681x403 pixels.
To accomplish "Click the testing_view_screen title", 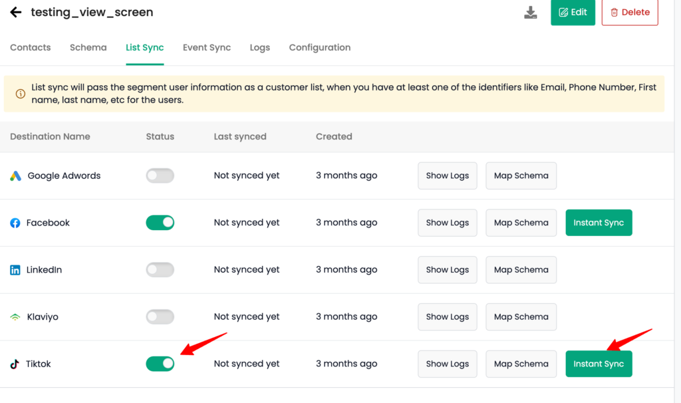I will click(x=92, y=12).
